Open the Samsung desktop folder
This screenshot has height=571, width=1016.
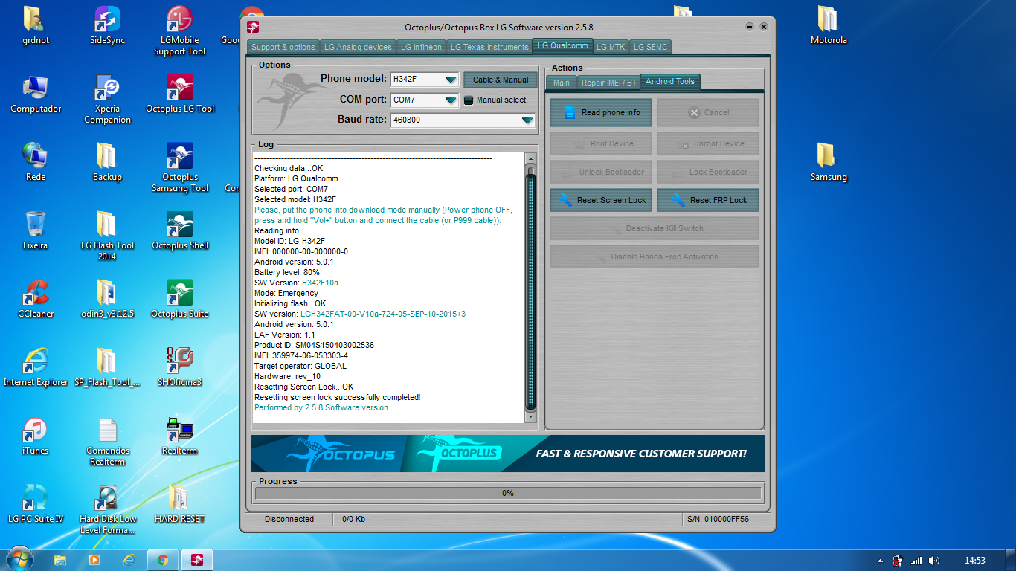click(x=829, y=162)
